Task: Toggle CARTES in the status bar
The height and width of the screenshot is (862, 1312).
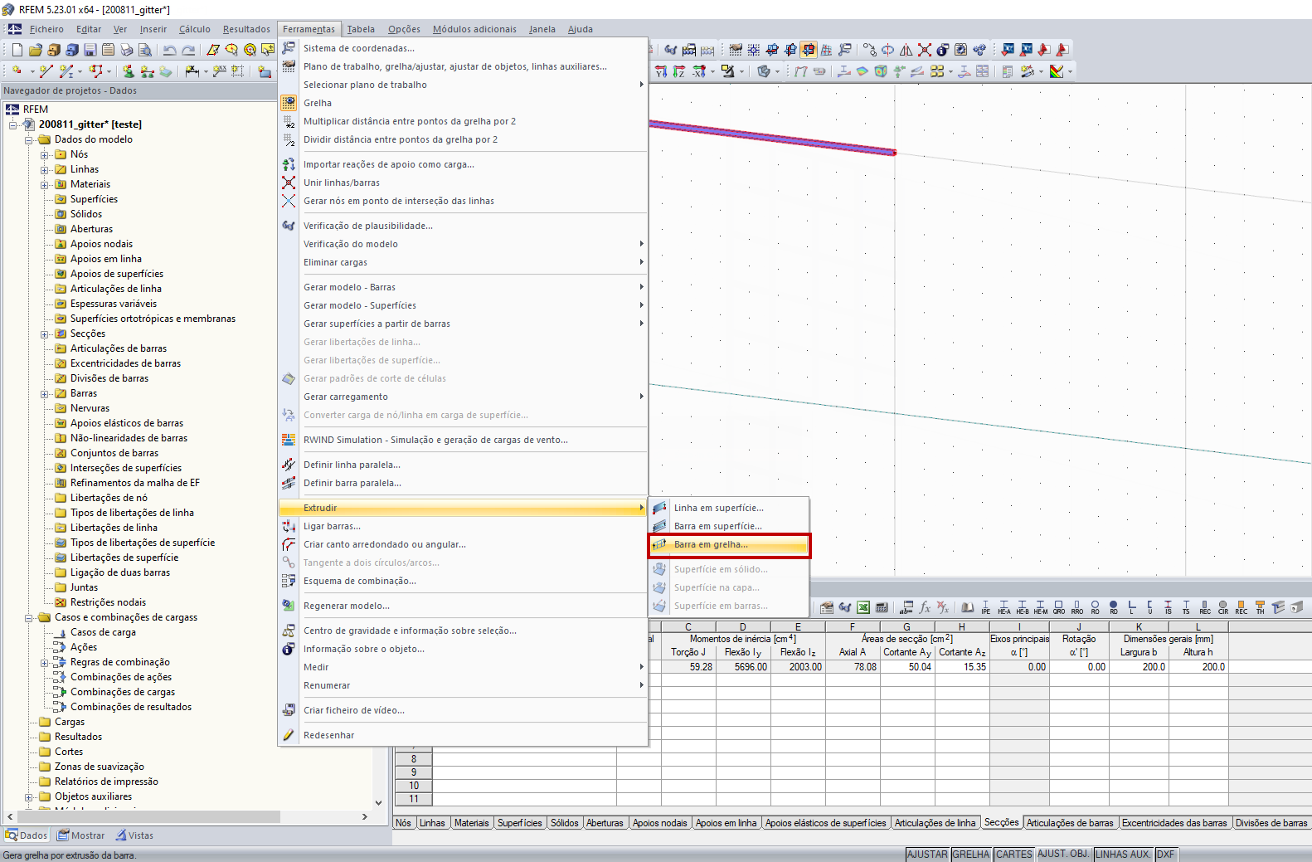Action: [x=1014, y=855]
